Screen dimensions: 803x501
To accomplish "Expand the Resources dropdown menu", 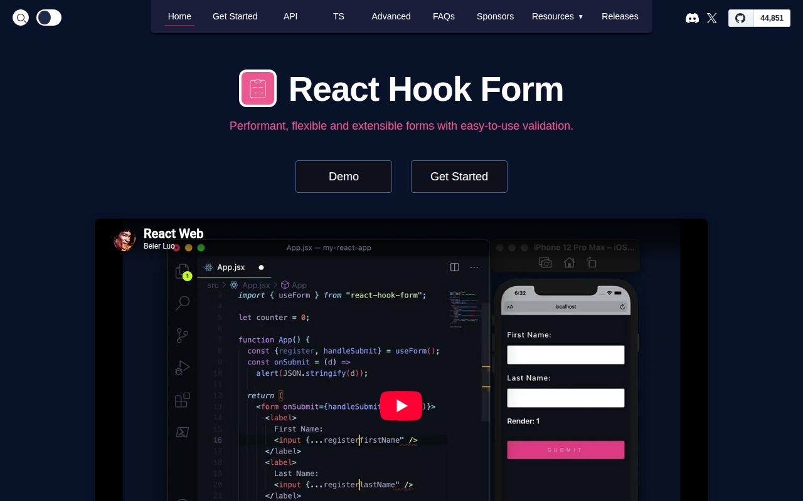I will 557,16.
